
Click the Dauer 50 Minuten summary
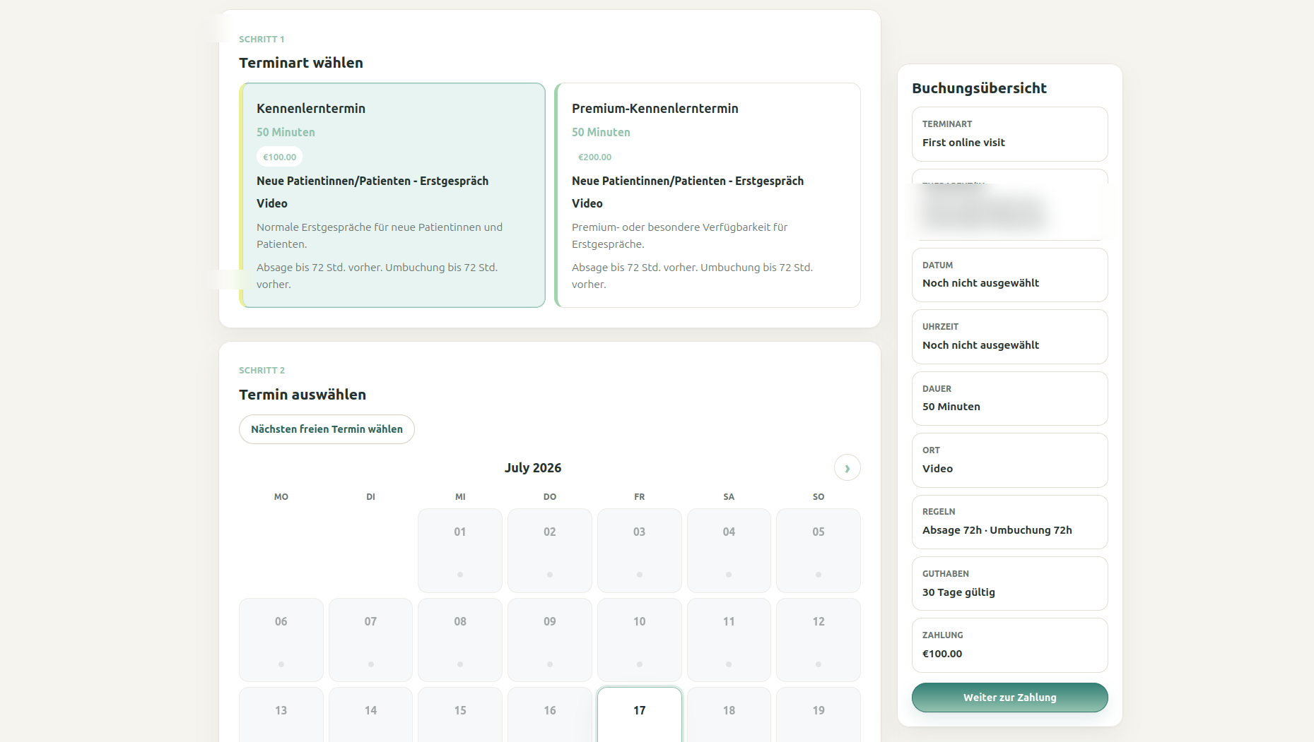pyautogui.click(x=1009, y=398)
